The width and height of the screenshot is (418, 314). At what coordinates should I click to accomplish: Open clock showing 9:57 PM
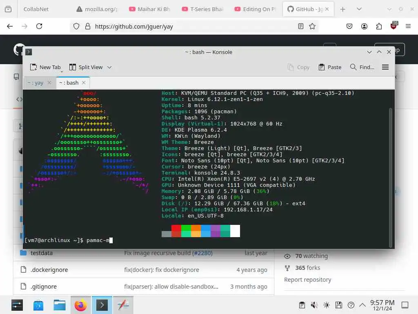(382, 305)
